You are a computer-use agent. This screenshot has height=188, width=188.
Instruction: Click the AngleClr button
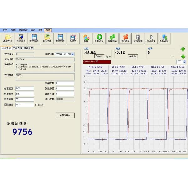point(133,56)
